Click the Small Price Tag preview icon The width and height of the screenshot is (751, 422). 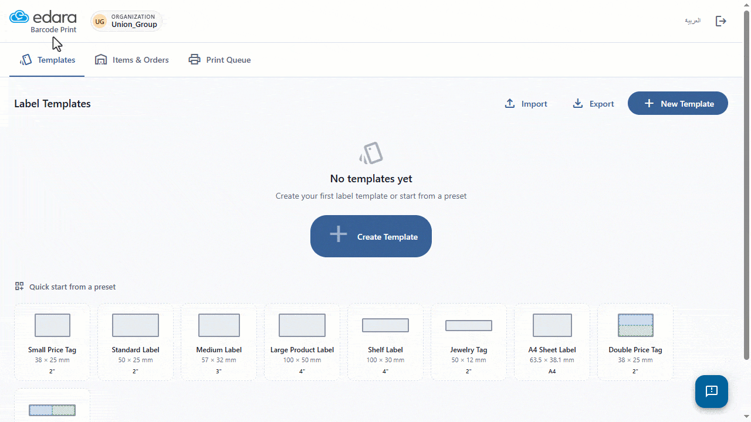click(52, 325)
